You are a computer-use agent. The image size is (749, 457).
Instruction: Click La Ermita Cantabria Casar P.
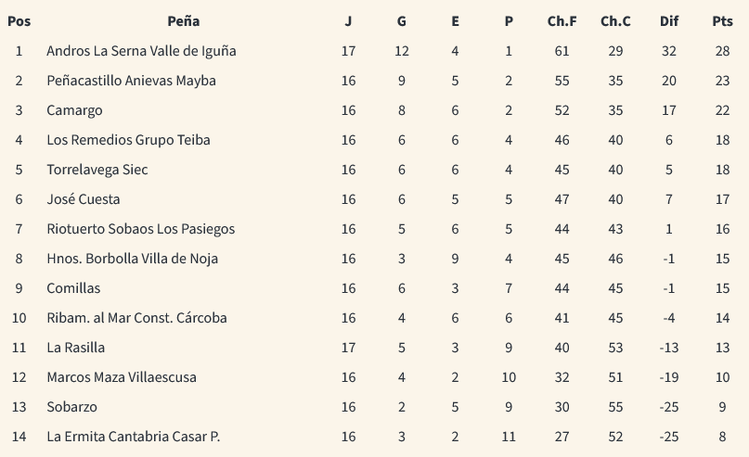(134, 437)
